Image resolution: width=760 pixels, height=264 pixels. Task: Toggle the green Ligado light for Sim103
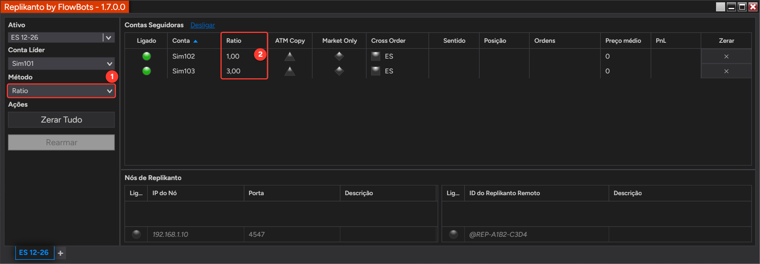[x=147, y=71]
